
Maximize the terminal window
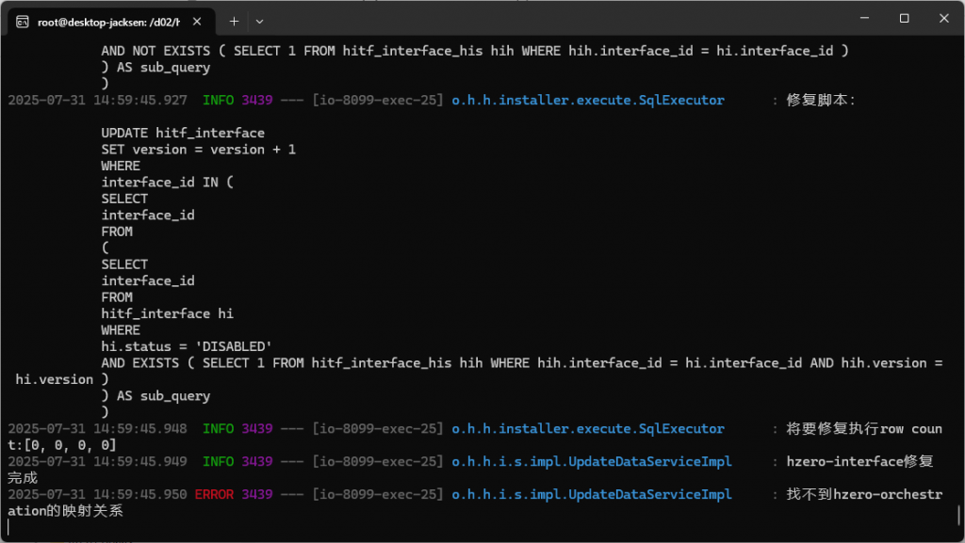(x=904, y=19)
